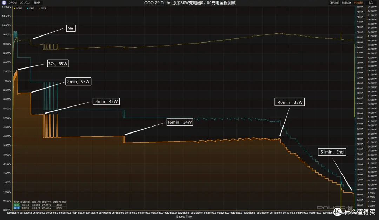
Task: Switch to the CC1/CC2 tab
Action: 25,3
